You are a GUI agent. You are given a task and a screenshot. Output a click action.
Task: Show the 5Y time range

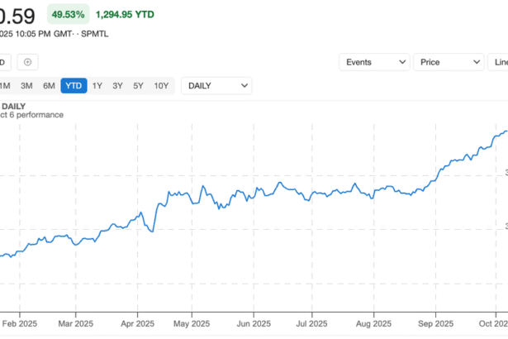(x=138, y=85)
